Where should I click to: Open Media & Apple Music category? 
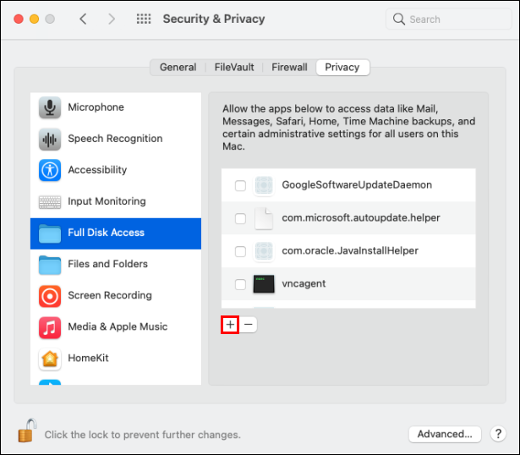(x=51, y=326)
